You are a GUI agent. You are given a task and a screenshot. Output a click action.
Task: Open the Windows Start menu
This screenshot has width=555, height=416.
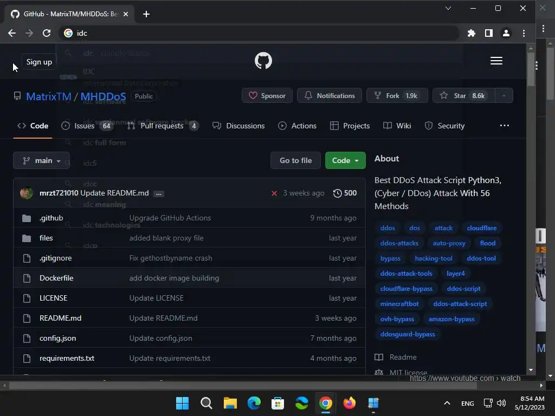(182, 403)
